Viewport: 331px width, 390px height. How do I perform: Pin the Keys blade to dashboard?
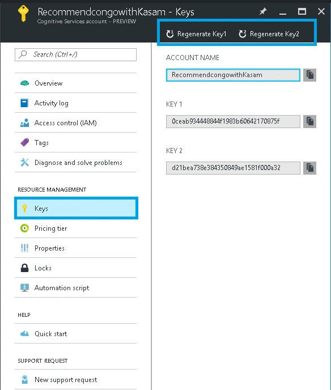[x=263, y=11]
